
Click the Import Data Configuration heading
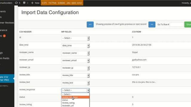coord(50,12)
